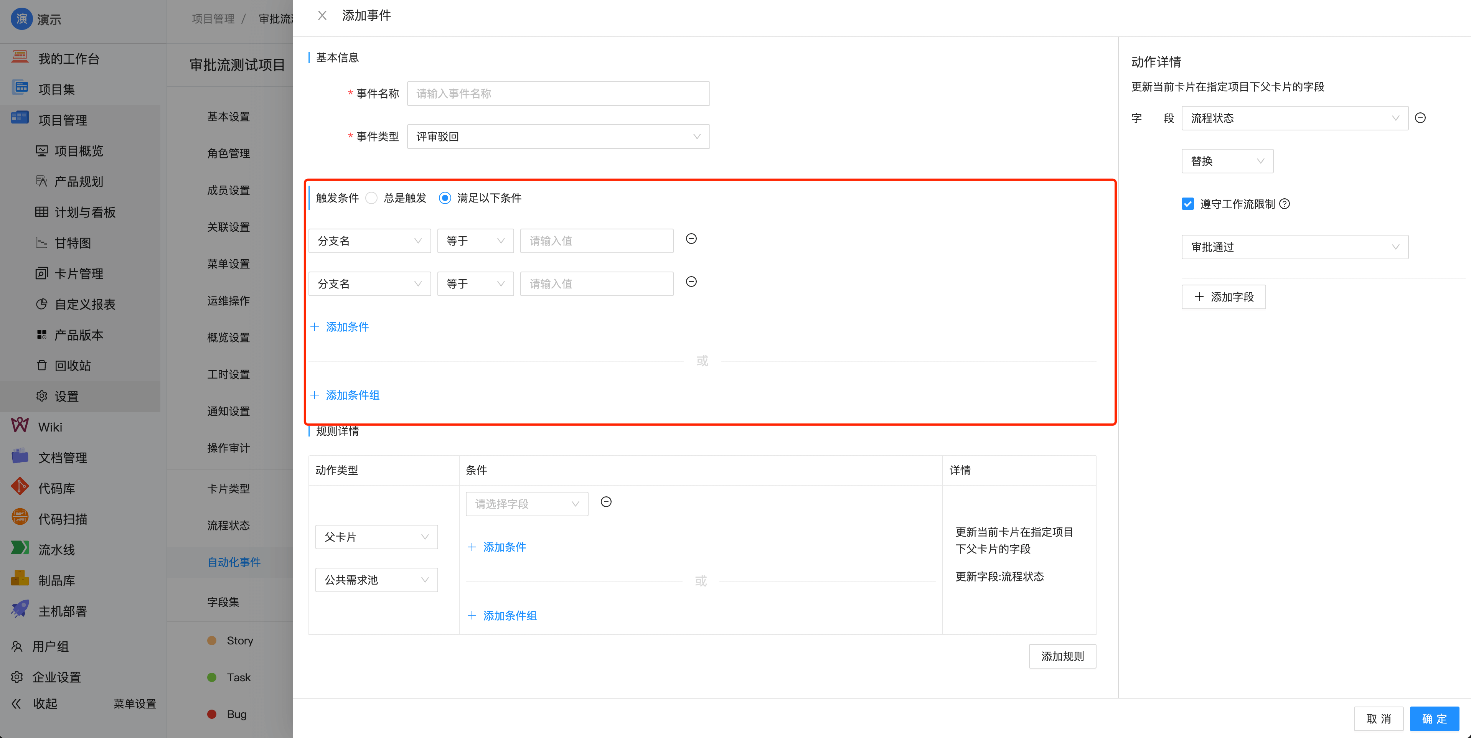Select the 满足以下条件 radio option
Image resolution: width=1471 pixels, height=738 pixels.
point(445,198)
